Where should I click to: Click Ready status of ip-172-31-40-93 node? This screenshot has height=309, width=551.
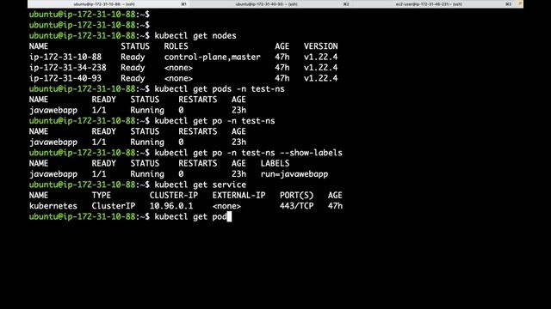(x=133, y=78)
